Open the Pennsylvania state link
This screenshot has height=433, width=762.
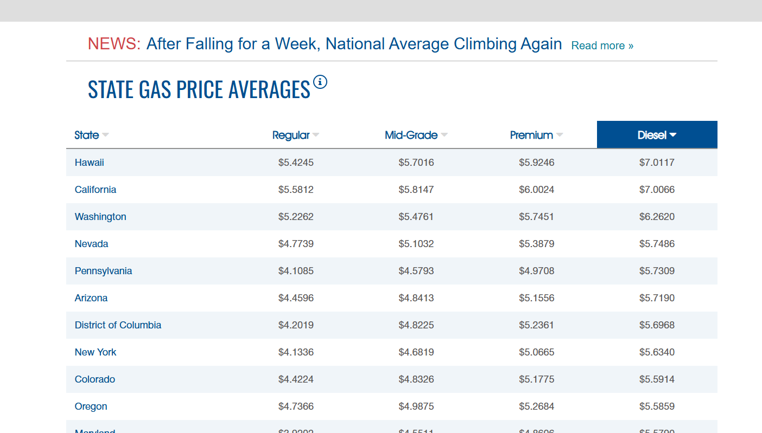104,271
